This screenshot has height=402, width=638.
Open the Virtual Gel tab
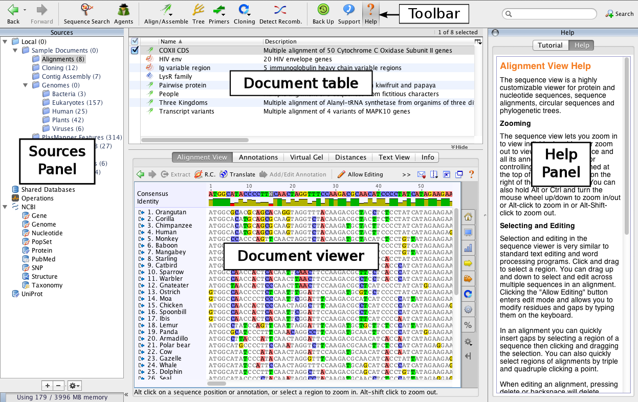click(x=307, y=157)
